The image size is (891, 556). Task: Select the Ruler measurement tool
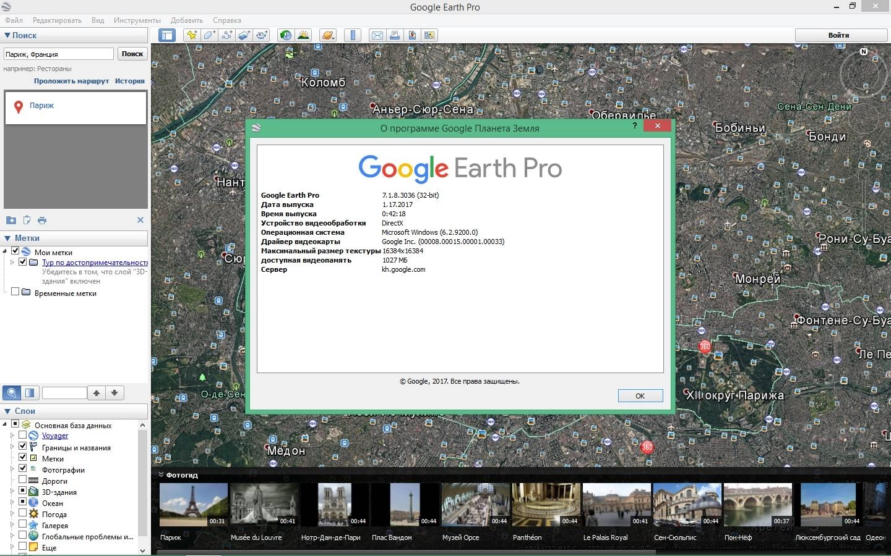pos(353,35)
